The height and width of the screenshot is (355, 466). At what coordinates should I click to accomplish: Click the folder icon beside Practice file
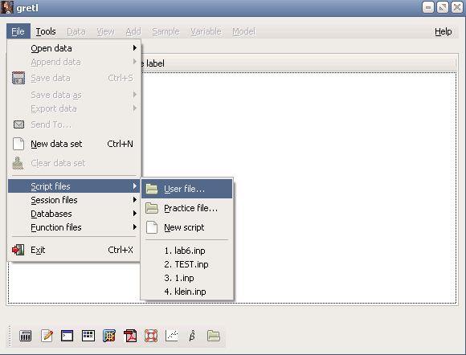point(152,208)
